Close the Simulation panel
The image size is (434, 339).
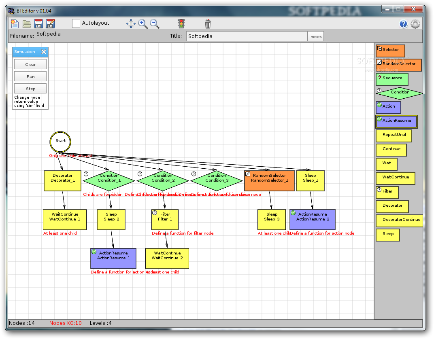pyautogui.click(x=44, y=52)
